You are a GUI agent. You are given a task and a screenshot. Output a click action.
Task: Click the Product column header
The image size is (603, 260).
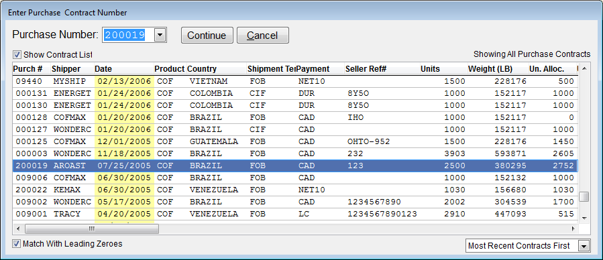point(170,69)
